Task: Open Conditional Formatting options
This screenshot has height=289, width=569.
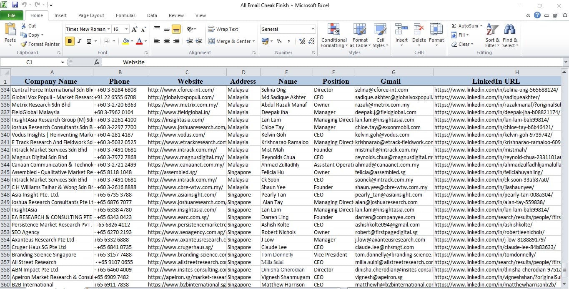Action: [x=333, y=35]
